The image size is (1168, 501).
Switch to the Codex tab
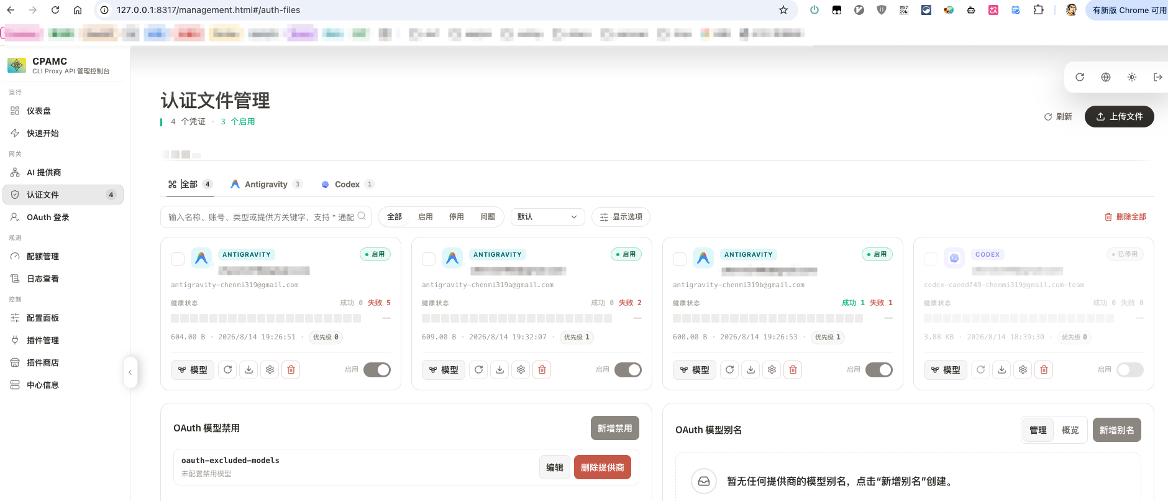347,184
